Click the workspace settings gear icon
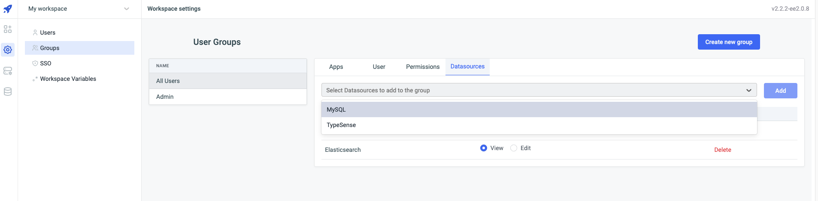This screenshot has height=201, width=818. click(x=8, y=50)
